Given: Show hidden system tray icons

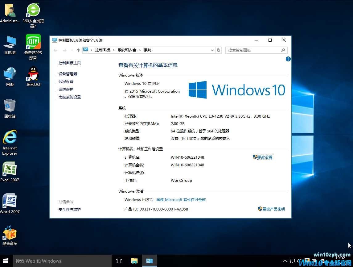Looking at the screenshot, I should (285, 261).
